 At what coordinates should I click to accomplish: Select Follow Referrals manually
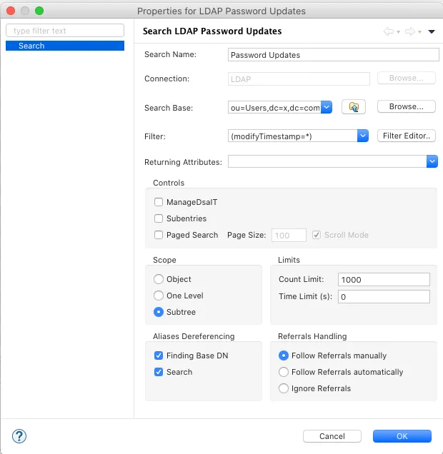click(x=284, y=355)
